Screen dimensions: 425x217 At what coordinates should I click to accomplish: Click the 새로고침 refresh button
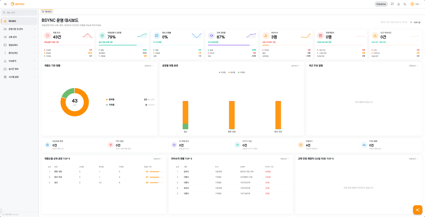pyautogui.click(x=415, y=22)
